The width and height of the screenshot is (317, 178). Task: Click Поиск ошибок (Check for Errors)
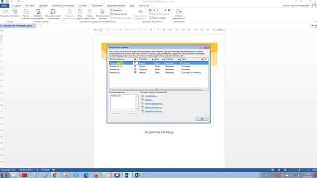pos(158,18)
